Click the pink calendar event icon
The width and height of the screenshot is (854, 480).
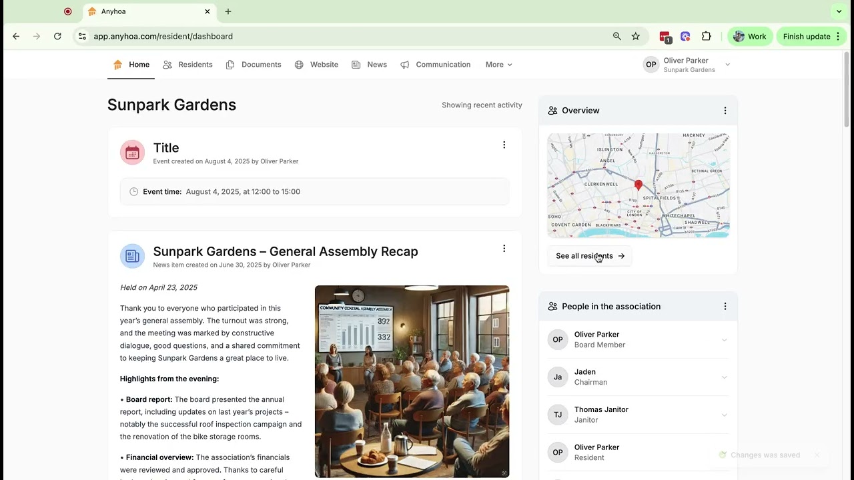tap(132, 153)
